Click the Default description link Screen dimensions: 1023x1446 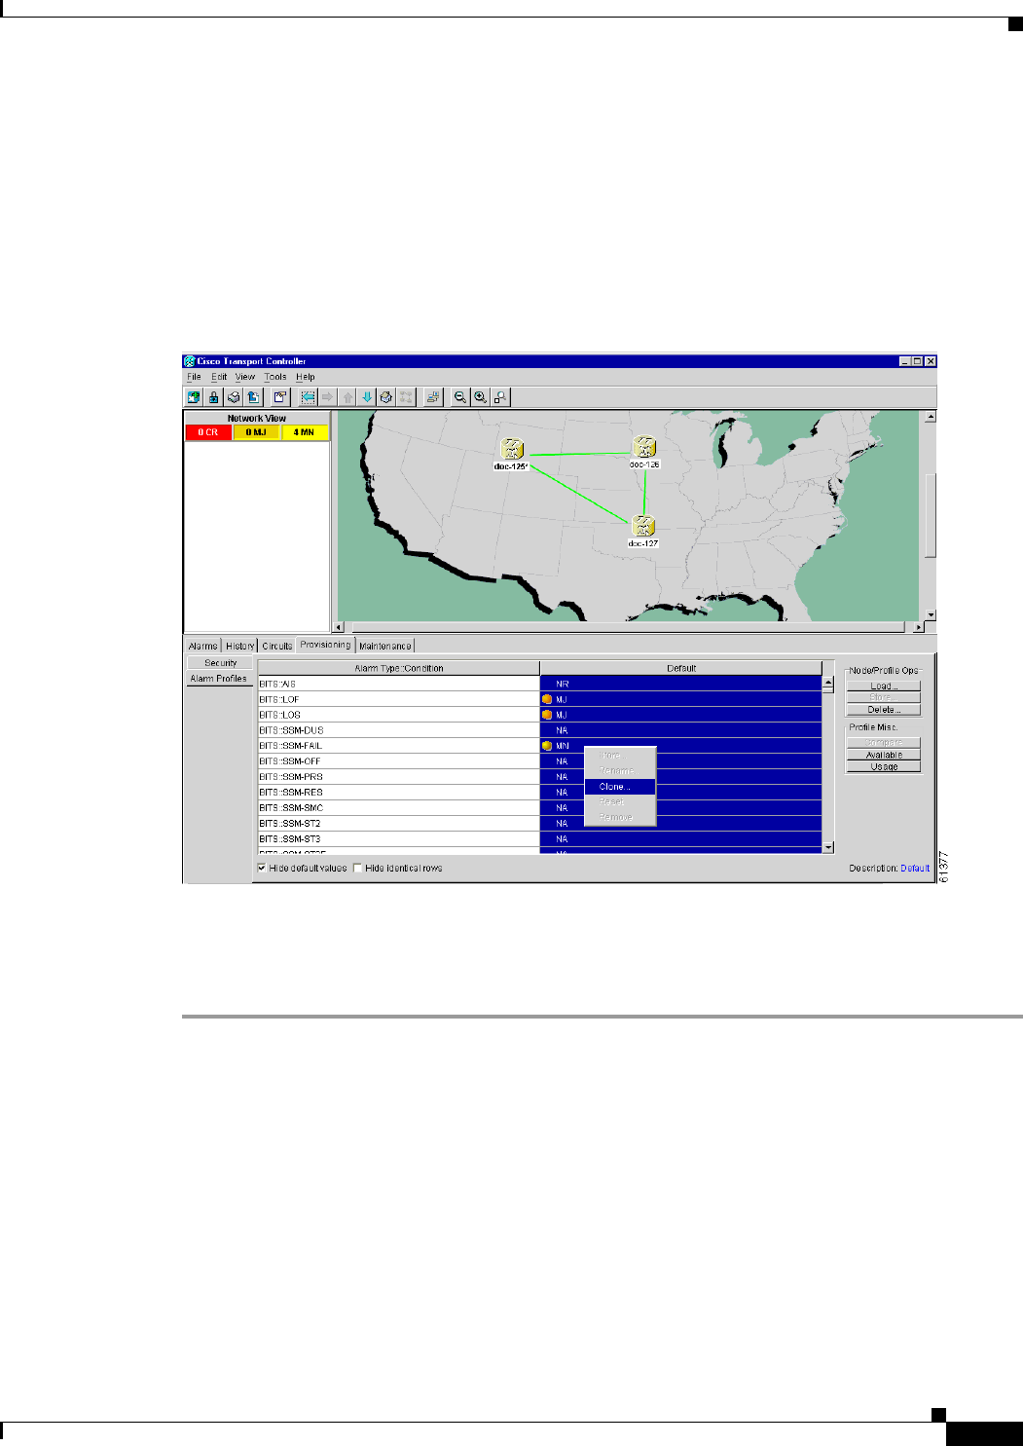915,868
